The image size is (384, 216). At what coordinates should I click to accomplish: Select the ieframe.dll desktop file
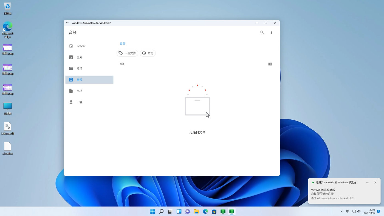point(8,128)
